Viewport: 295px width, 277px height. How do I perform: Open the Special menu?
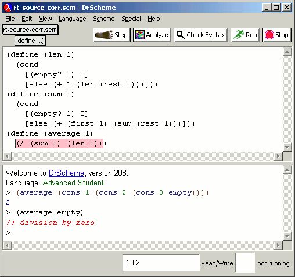(x=131, y=19)
